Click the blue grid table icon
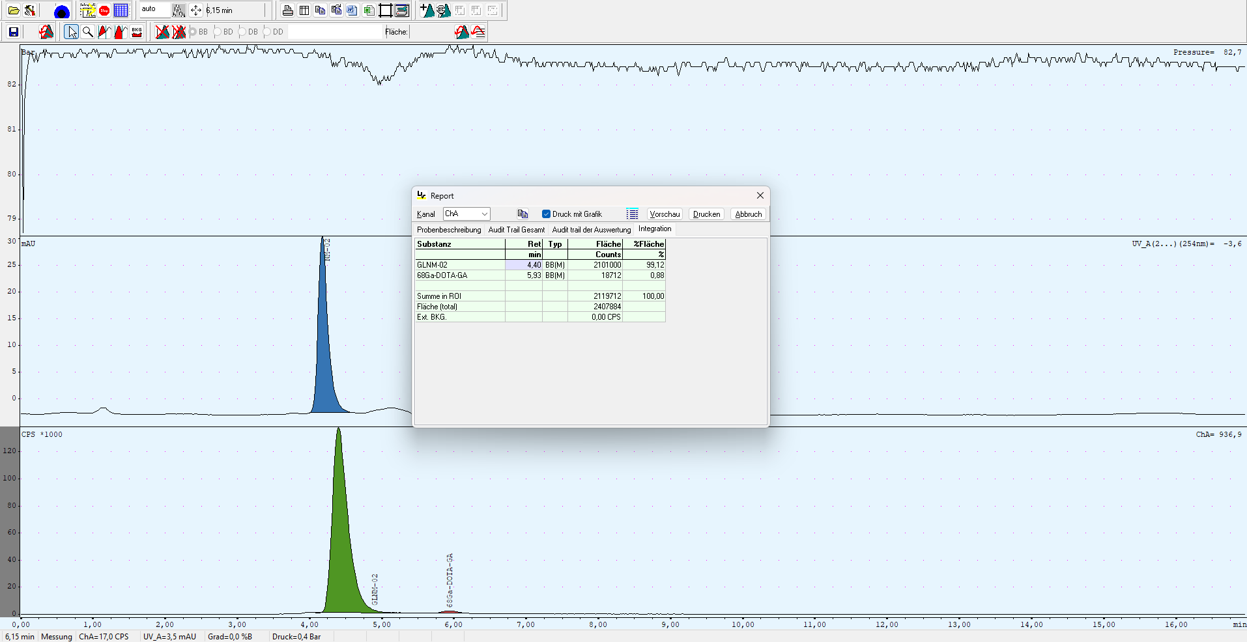The width and height of the screenshot is (1247, 642). [x=121, y=10]
